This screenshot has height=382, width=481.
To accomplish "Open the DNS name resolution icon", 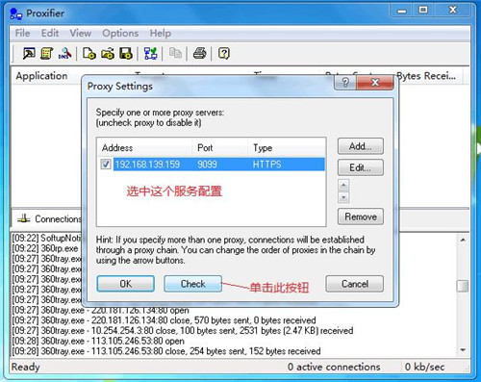I will pos(65,53).
